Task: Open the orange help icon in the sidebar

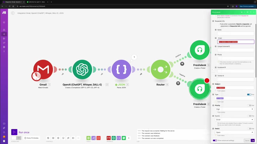Action: tap(4, 136)
